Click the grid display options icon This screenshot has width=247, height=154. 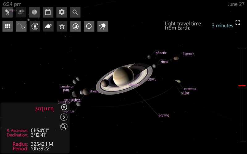(x=8, y=26)
